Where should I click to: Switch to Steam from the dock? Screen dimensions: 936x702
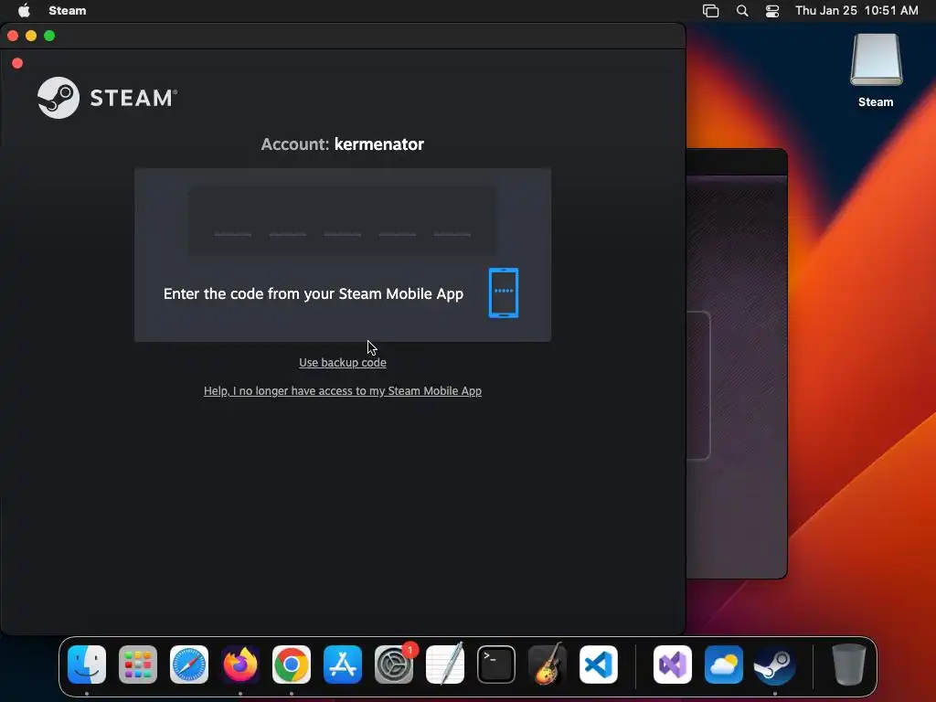click(775, 665)
